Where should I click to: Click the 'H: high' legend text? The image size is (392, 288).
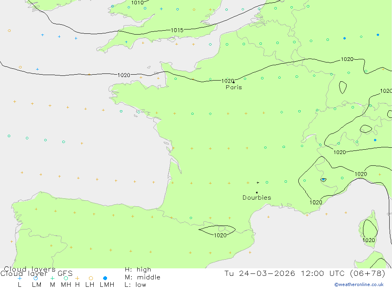tap(138, 270)
